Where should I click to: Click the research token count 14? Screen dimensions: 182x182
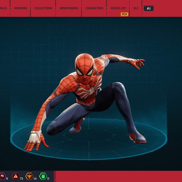point(35,178)
